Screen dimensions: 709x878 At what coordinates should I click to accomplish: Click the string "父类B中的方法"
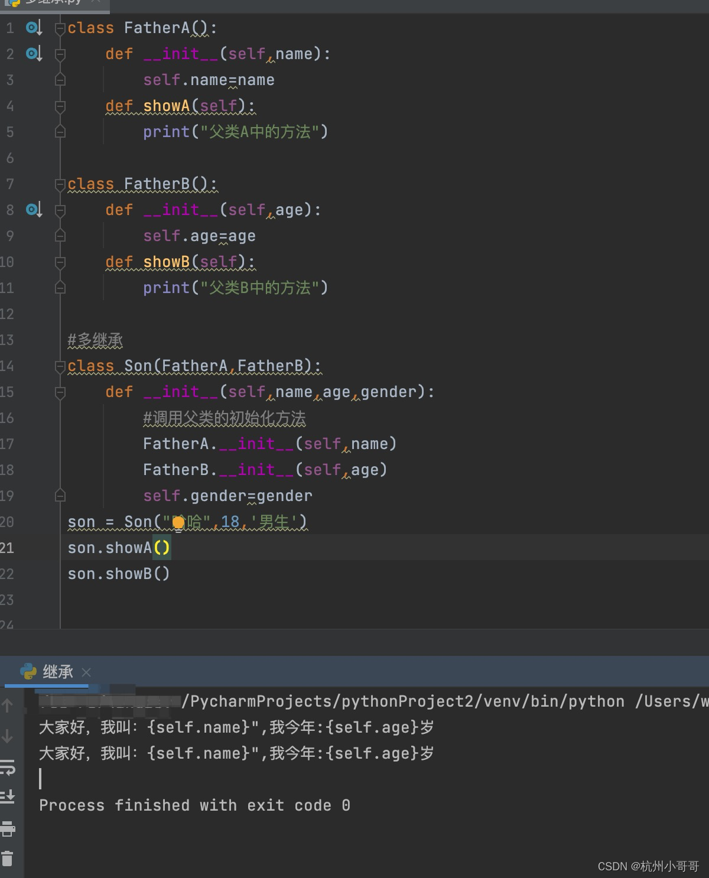click(260, 288)
